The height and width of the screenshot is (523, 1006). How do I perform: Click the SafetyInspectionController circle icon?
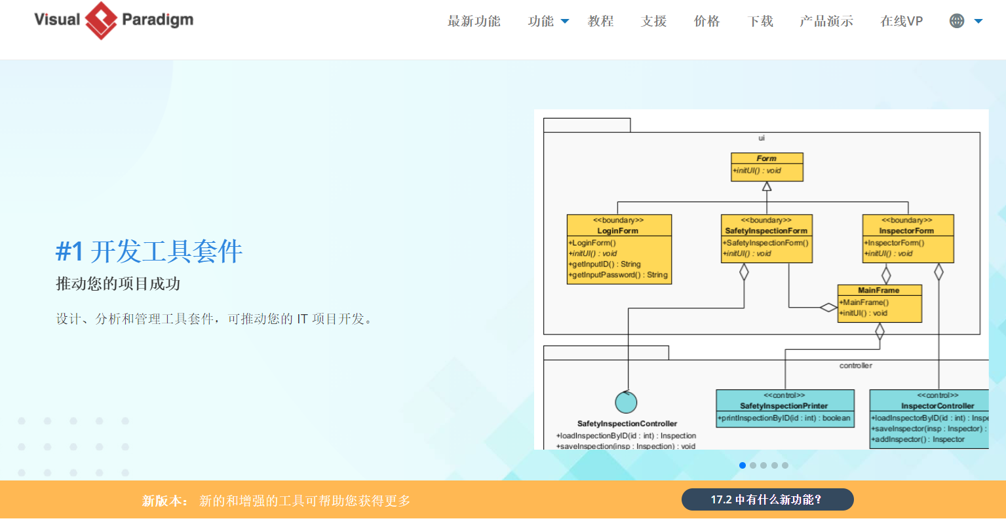[x=626, y=403]
